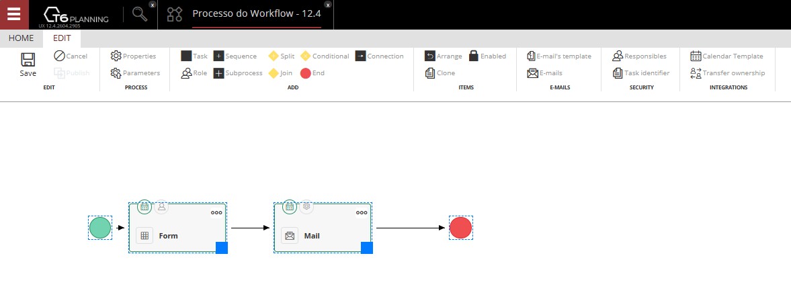
Task: Open process Properties
Action: point(134,56)
